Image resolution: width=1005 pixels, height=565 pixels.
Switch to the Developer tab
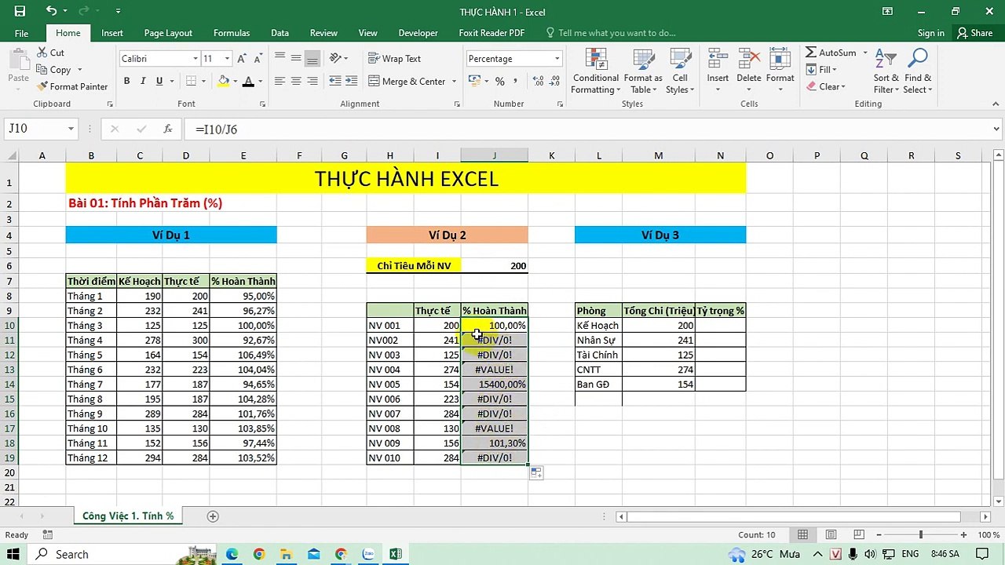pyautogui.click(x=418, y=33)
